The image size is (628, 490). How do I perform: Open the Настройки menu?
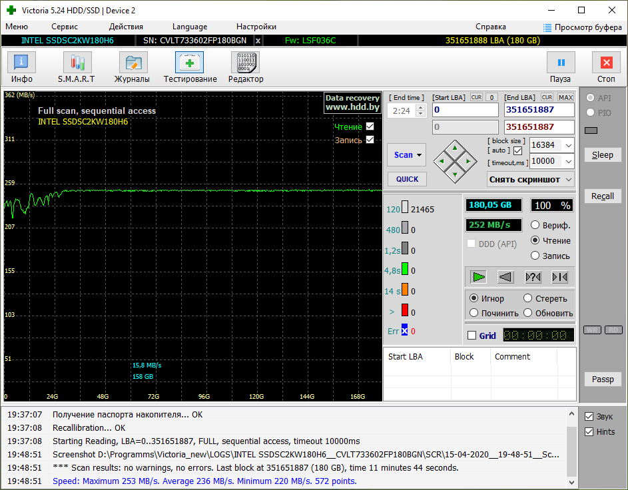256,27
